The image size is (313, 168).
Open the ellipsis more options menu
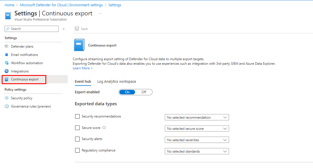coord(101,13)
